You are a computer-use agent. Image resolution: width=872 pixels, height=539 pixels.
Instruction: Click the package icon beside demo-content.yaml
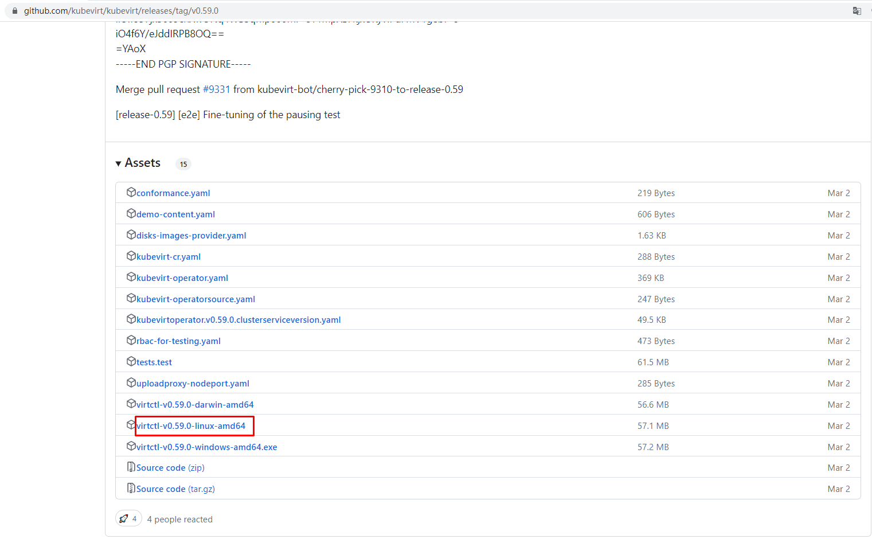coord(131,213)
